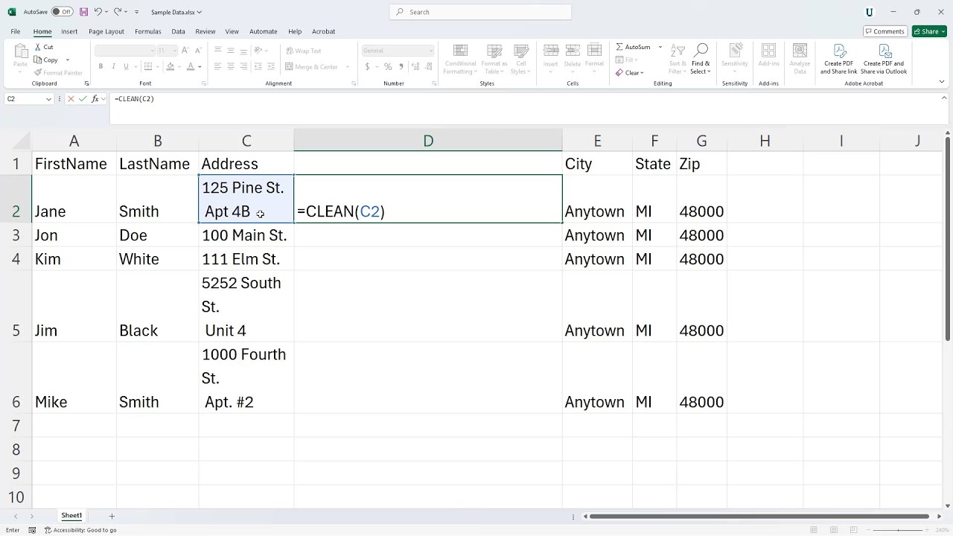
Task: Open the Clear dropdown menu
Action: (630, 72)
